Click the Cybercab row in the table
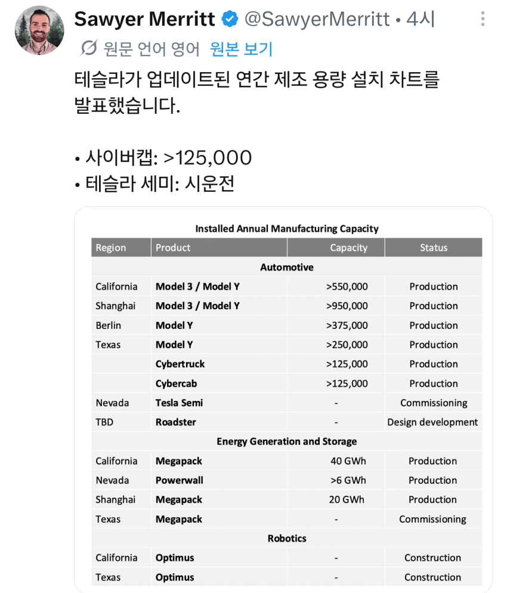Screen dimensions: 507x593 pos(287,383)
